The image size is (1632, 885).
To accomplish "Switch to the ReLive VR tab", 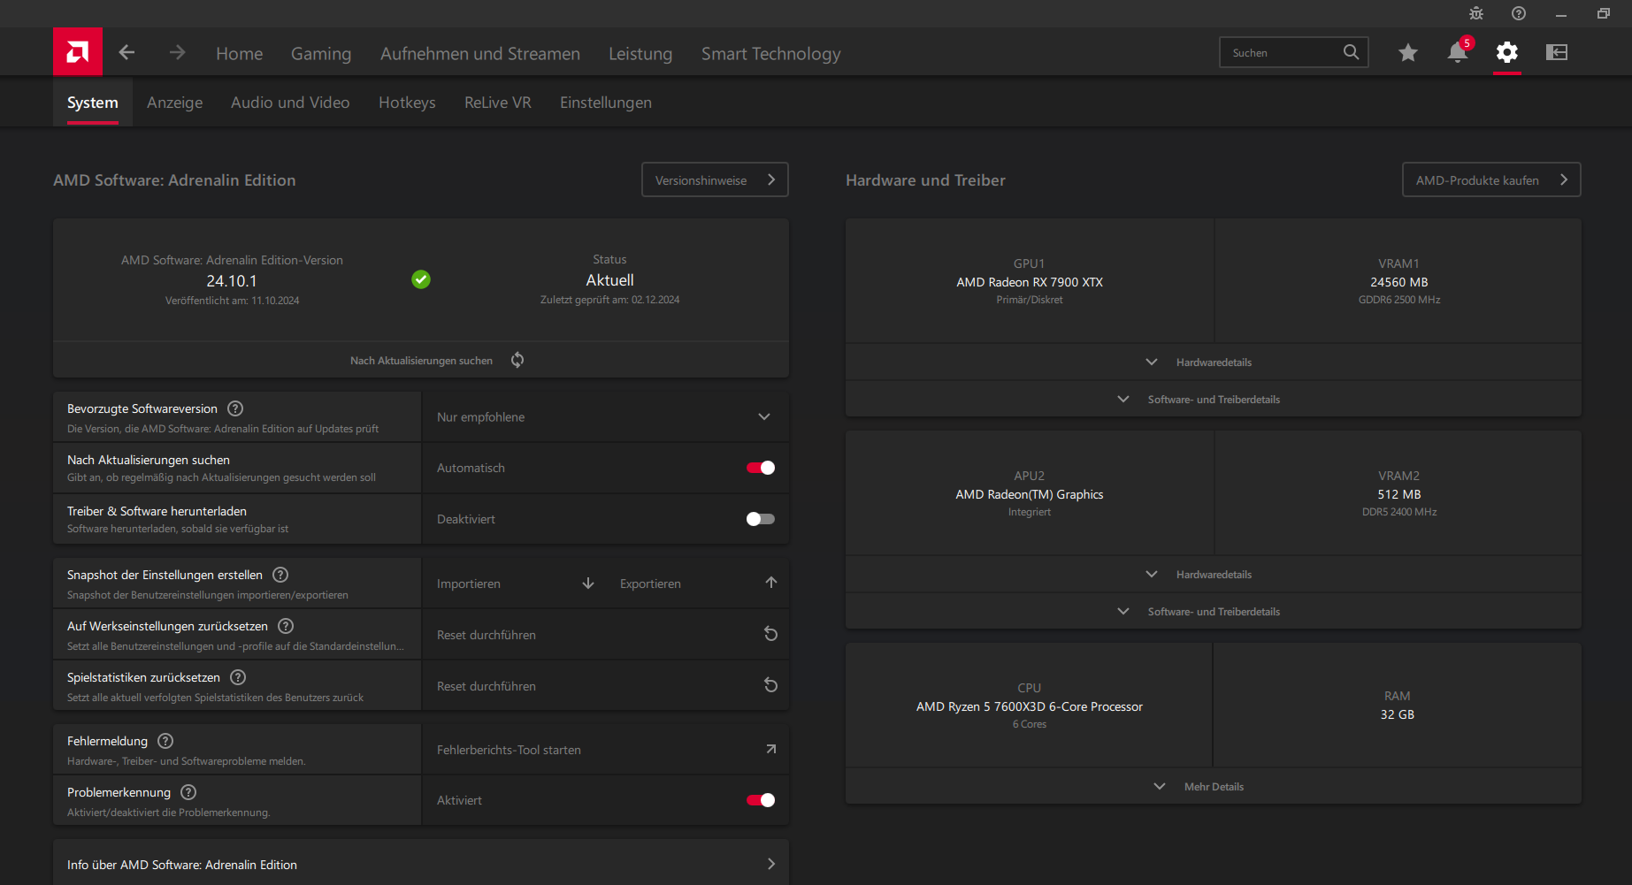I will pos(498,103).
